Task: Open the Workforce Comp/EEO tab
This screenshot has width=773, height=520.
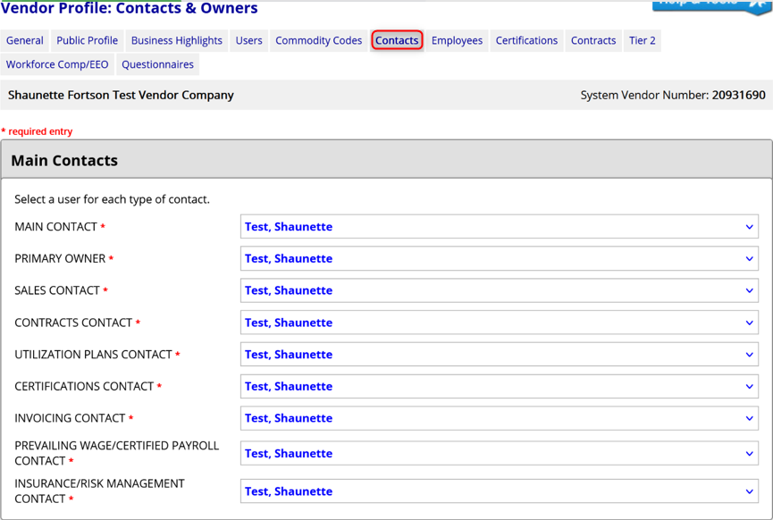Action: click(x=57, y=64)
